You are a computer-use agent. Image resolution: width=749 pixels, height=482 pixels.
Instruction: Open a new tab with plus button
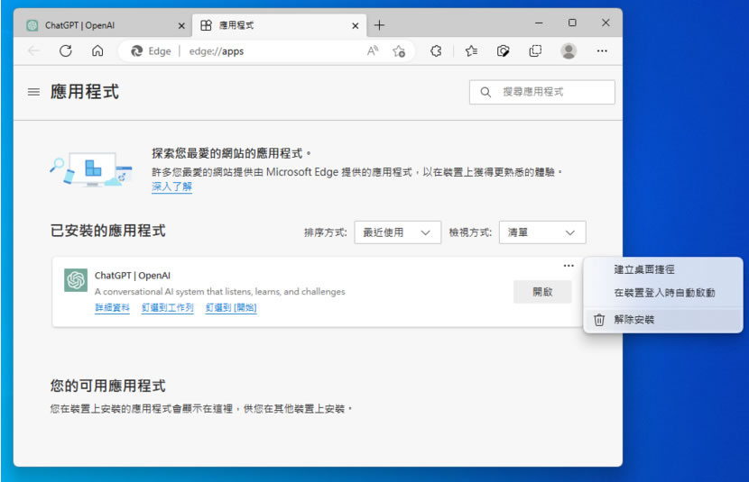[x=379, y=25]
